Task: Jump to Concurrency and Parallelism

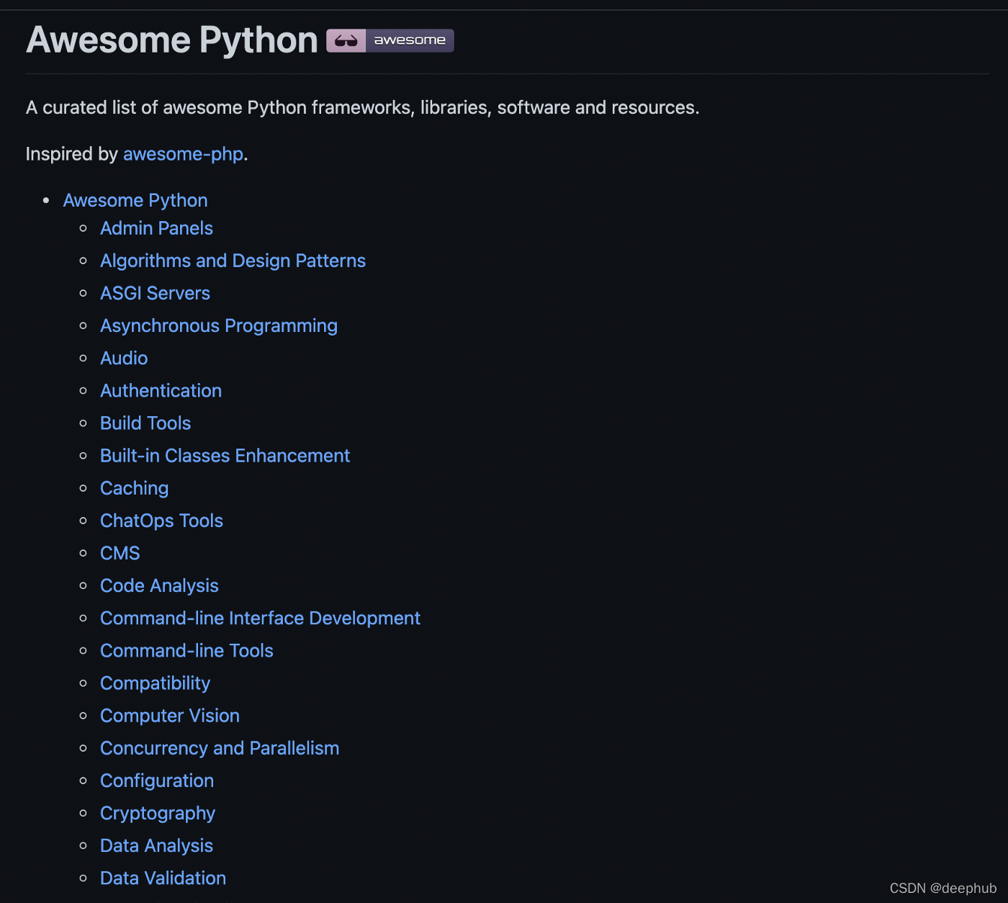Action: point(220,748)
